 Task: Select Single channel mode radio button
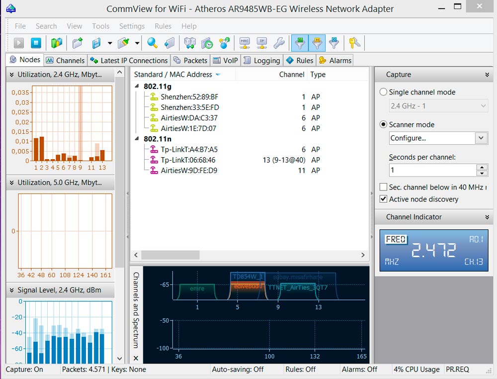383,92
